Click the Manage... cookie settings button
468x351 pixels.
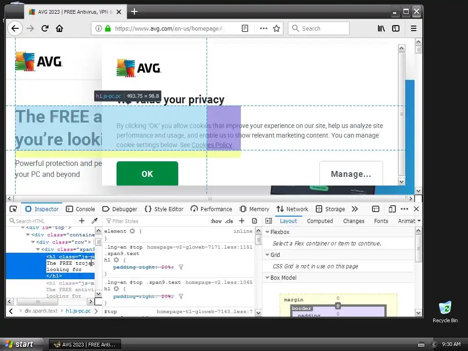[351, 174]
